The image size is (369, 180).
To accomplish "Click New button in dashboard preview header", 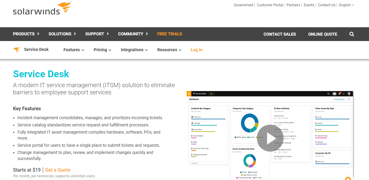I will [x=211, y=94].
